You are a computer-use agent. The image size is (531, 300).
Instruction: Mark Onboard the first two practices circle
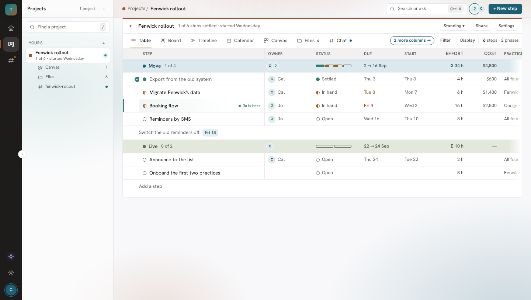tap(145, 173)
